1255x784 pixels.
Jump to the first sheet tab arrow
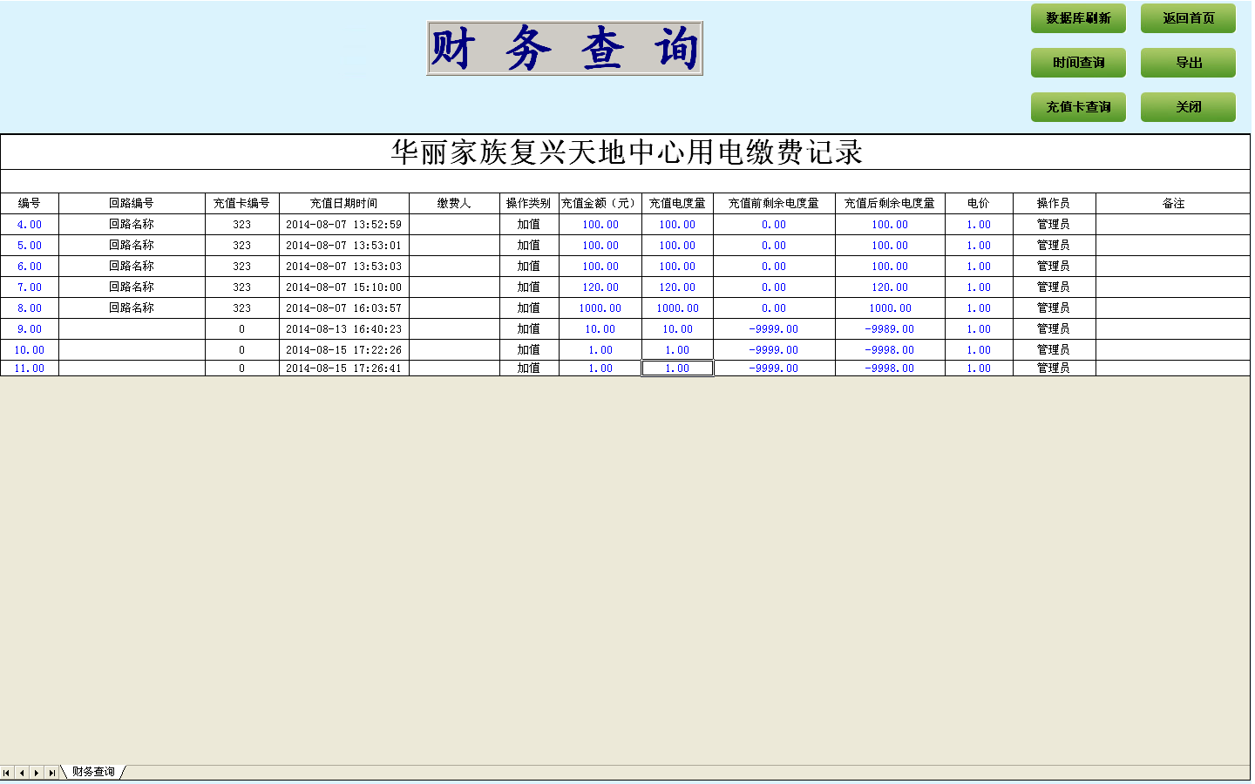pyautogui.click(x=7, y=773)
